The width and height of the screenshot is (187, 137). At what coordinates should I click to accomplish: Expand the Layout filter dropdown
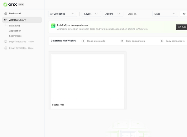91,14
